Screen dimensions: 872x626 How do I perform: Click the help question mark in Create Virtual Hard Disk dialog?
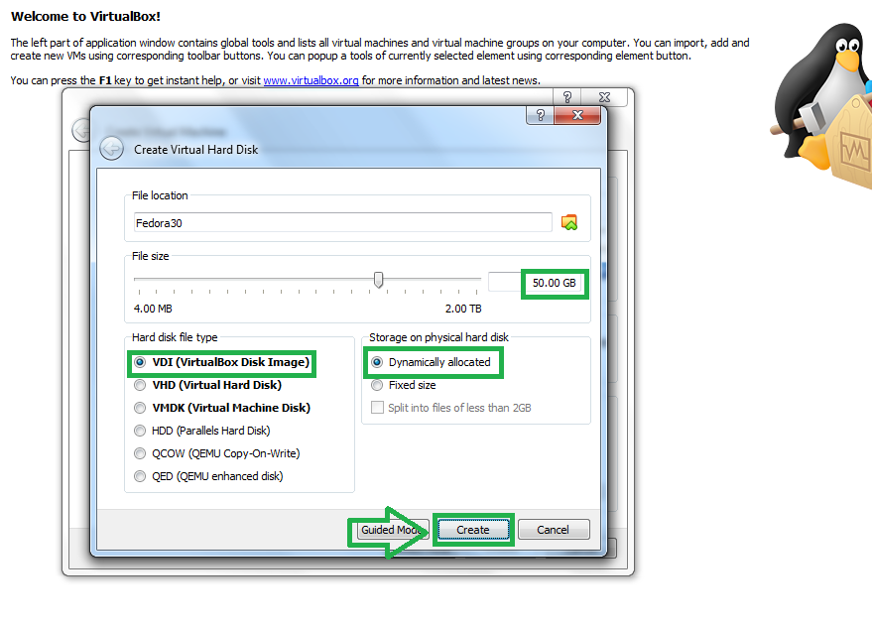[x=540, y=115]
